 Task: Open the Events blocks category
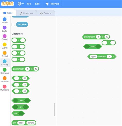point(5,46)
